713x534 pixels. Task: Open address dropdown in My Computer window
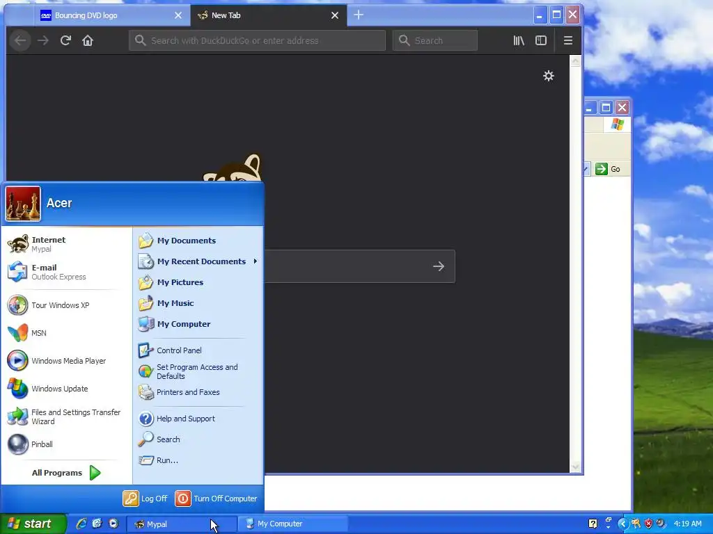click(x=586, y=169)
